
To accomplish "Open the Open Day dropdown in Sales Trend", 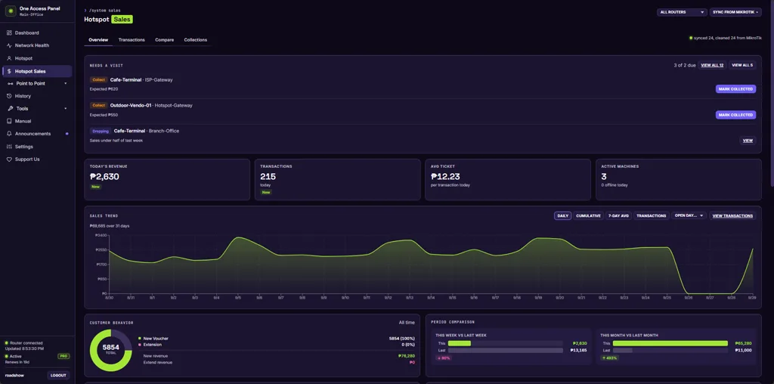I will (x=689, y=215).
